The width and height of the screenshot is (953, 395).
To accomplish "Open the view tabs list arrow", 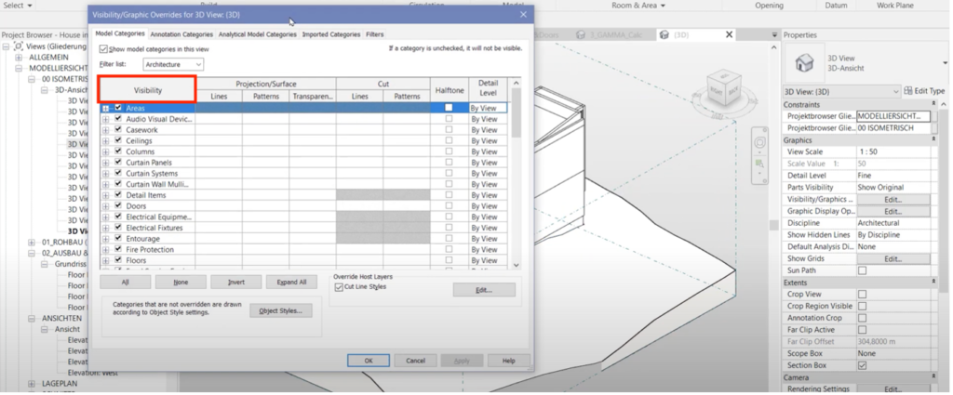I will [774, 34].
